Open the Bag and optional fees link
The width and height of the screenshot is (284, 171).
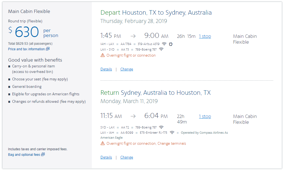coord(24,155)
